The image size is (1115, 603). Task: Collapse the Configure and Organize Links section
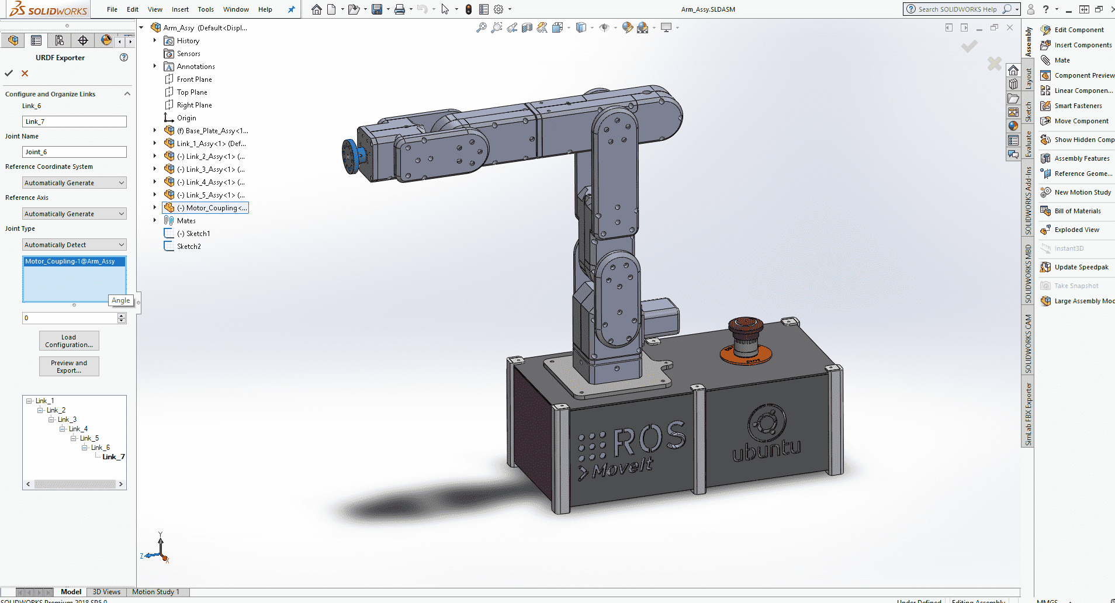pos(127,94)
